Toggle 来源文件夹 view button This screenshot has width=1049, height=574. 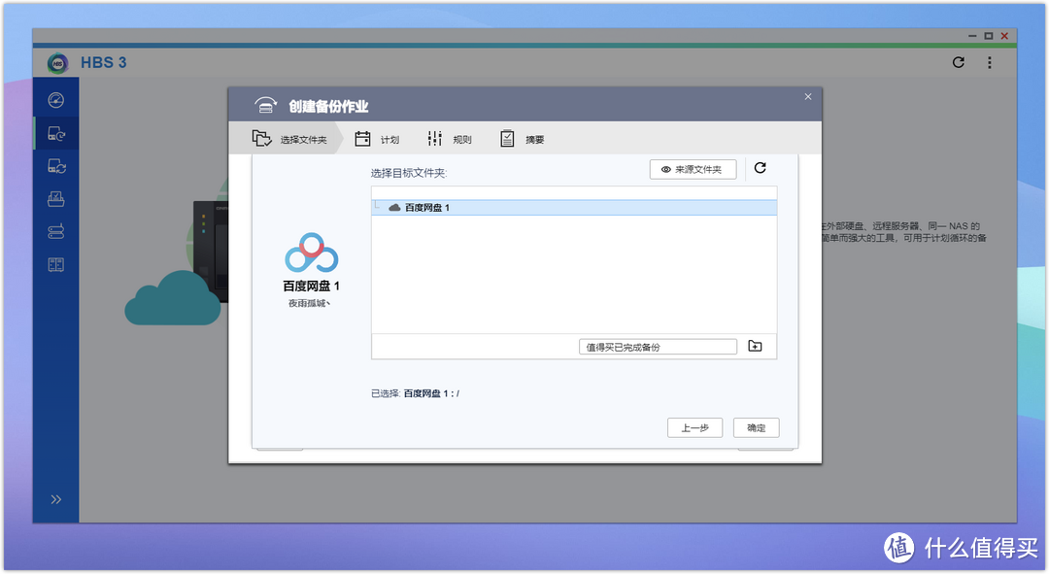(694, 169)
